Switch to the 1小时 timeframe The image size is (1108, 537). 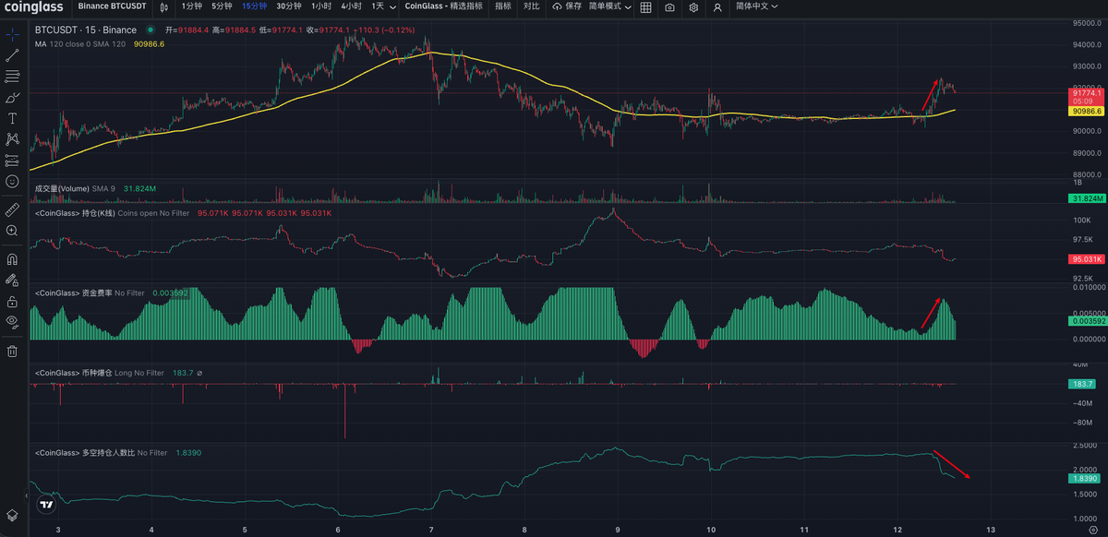320,6
